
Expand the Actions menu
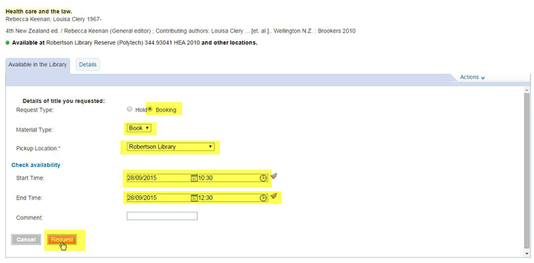(x=472, y=77)
